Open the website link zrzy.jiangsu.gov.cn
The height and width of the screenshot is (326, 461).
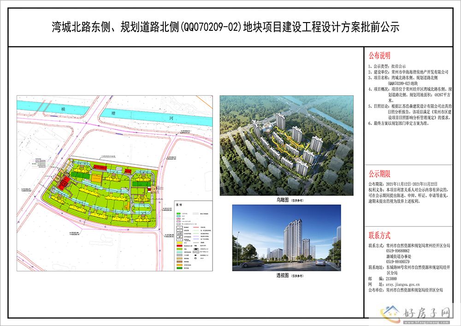(x=403, y=284)
